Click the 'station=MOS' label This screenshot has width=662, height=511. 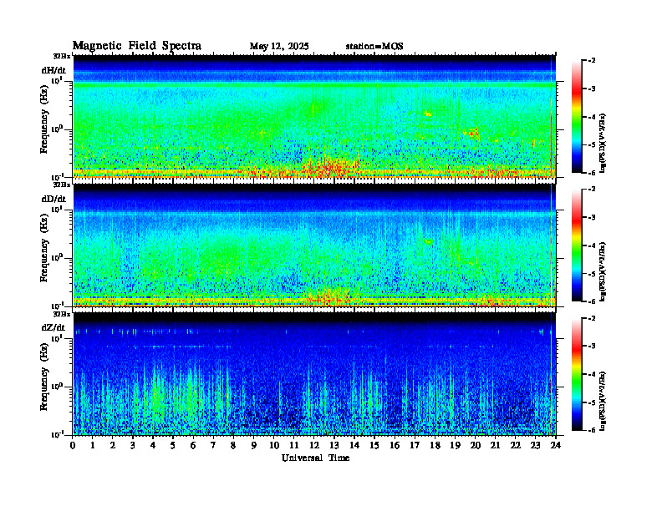point(374,47)
